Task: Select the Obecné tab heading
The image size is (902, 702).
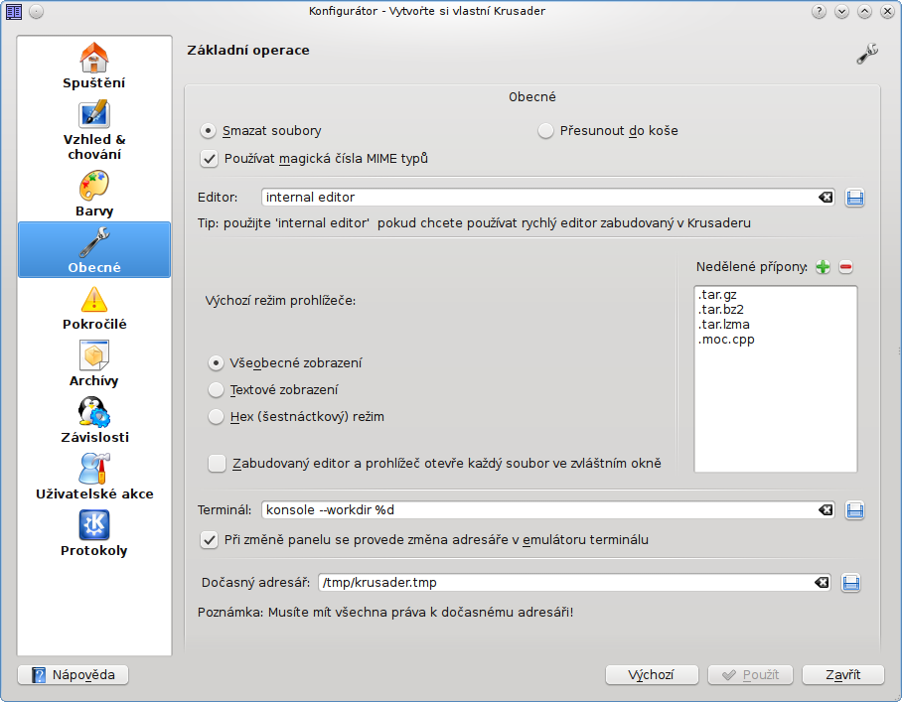Action: pos(532,97)
